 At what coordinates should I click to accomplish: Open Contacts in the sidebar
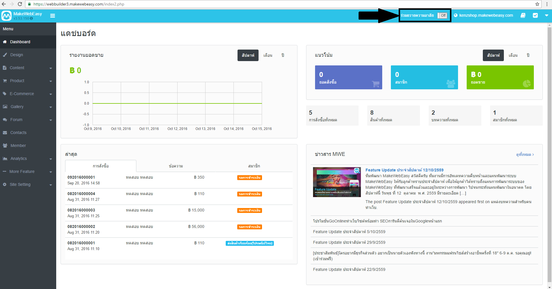18,133
